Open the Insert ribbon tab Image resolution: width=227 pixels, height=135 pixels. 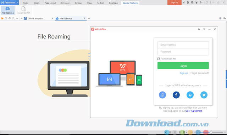click(37, 3)
